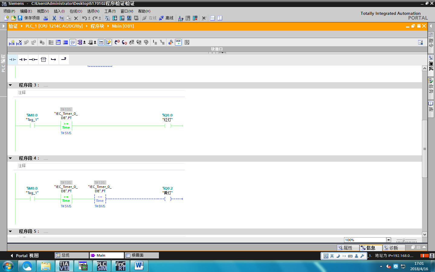Viewport: 435px width, 272px height.
Task: Switch to the 诊断 tab
Action: click(393, 248)
